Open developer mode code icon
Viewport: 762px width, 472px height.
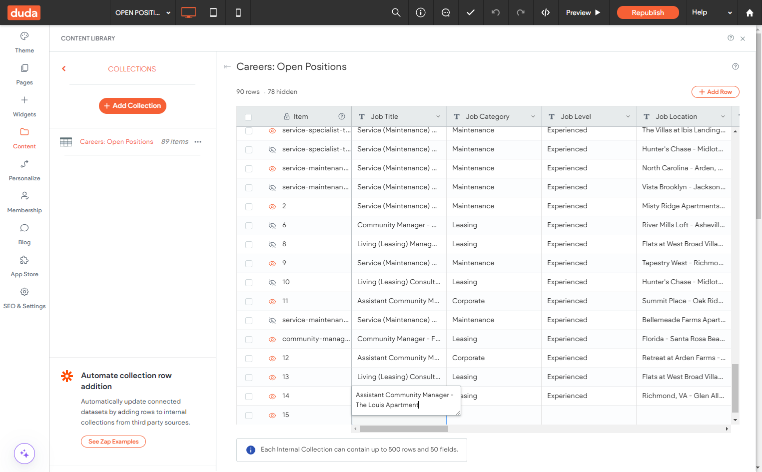pyautogui.click(x=546, y=12)
